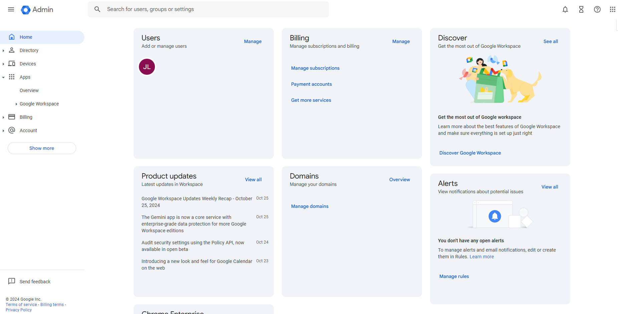Open Payment accounts link

tap(312, 84)
